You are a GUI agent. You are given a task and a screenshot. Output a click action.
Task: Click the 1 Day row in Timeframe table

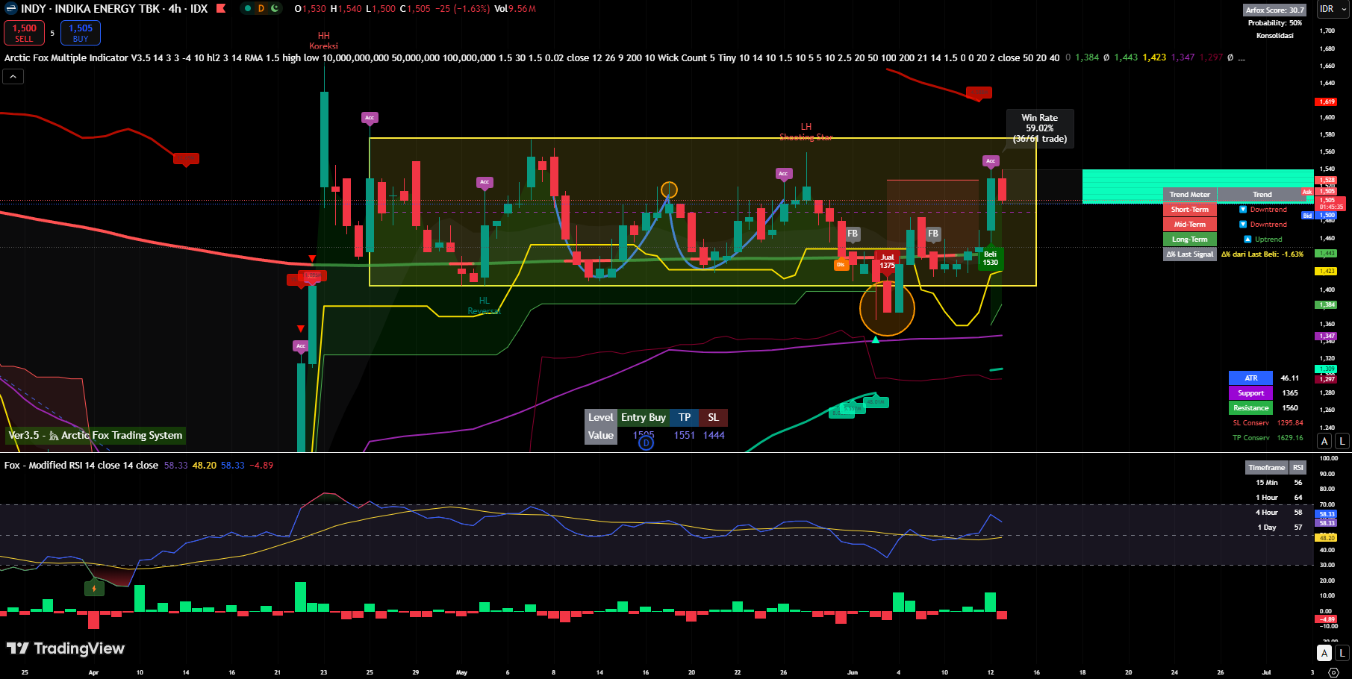(1275, 528)
